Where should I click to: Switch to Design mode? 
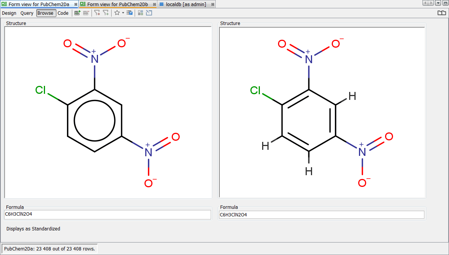click(9, 13)
